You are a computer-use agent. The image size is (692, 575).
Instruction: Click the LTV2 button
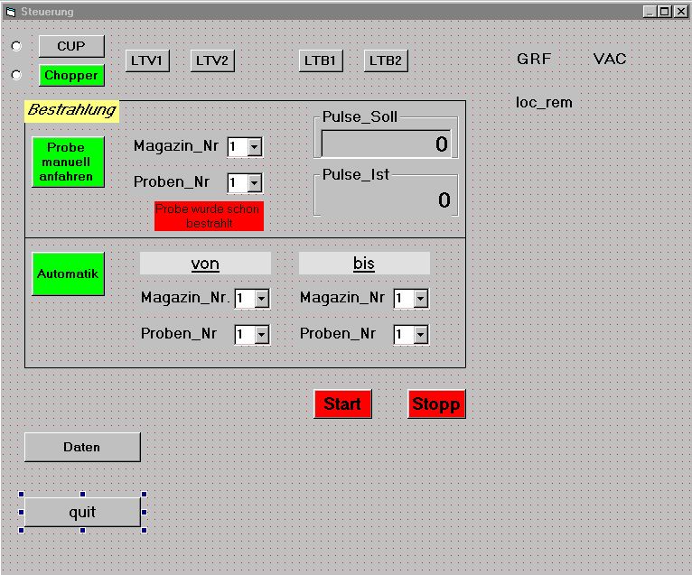coord(212,60)
